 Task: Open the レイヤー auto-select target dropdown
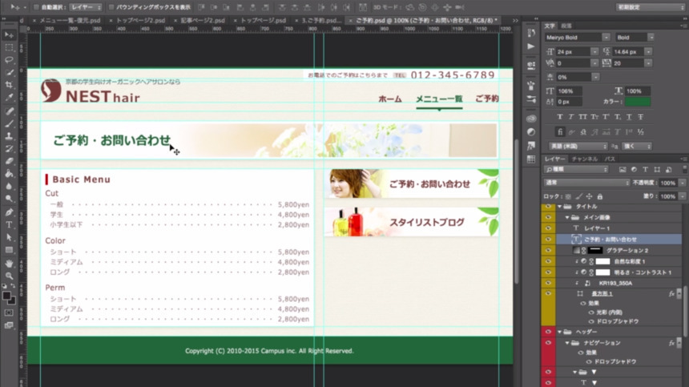[x=86, y=7]
